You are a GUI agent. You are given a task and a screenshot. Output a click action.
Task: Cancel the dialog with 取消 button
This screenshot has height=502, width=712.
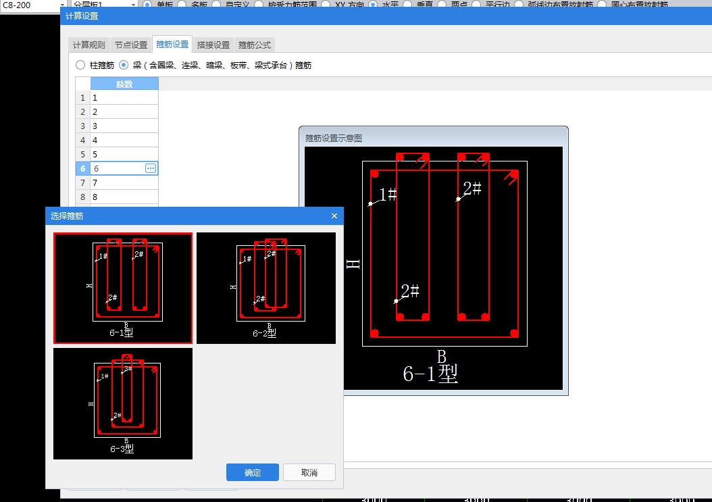click(x=309, y=472)
